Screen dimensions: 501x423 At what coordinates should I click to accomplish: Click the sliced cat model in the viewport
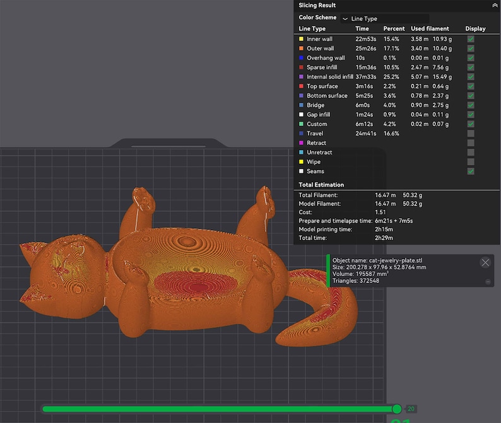click(x=189, y=268)
